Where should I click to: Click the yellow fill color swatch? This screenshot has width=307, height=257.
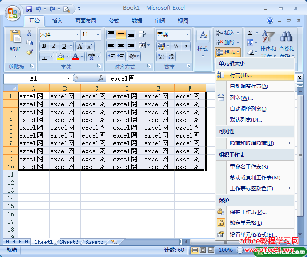[x=60, y=57]
